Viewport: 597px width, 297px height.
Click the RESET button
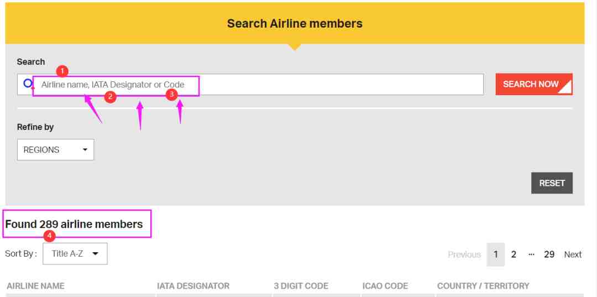click(x=552, y=183)
